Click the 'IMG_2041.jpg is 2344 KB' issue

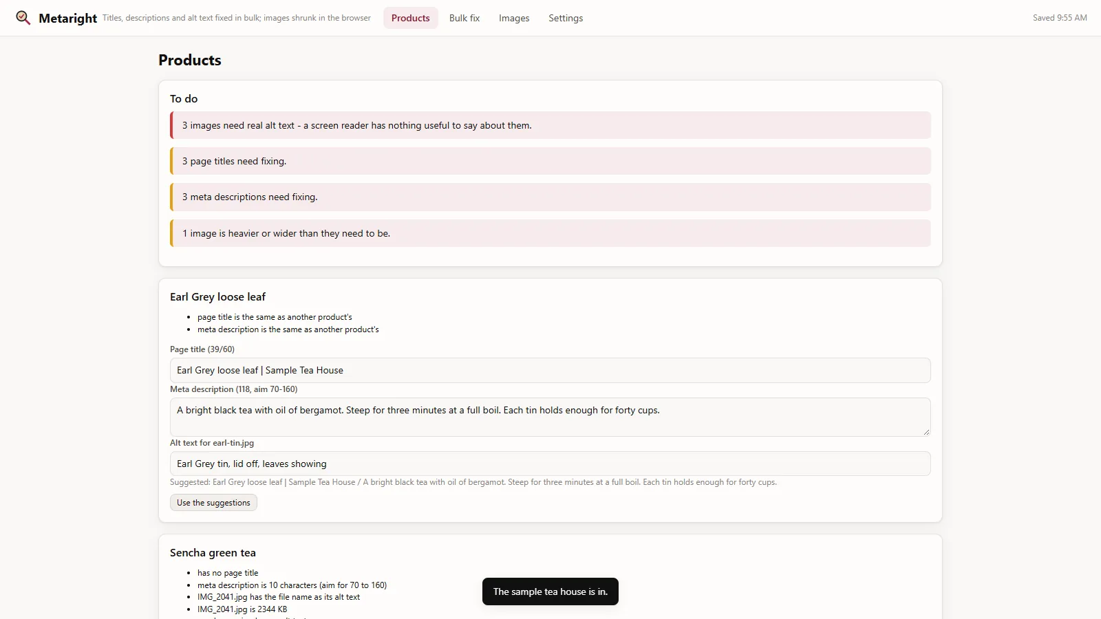(242, 609)
